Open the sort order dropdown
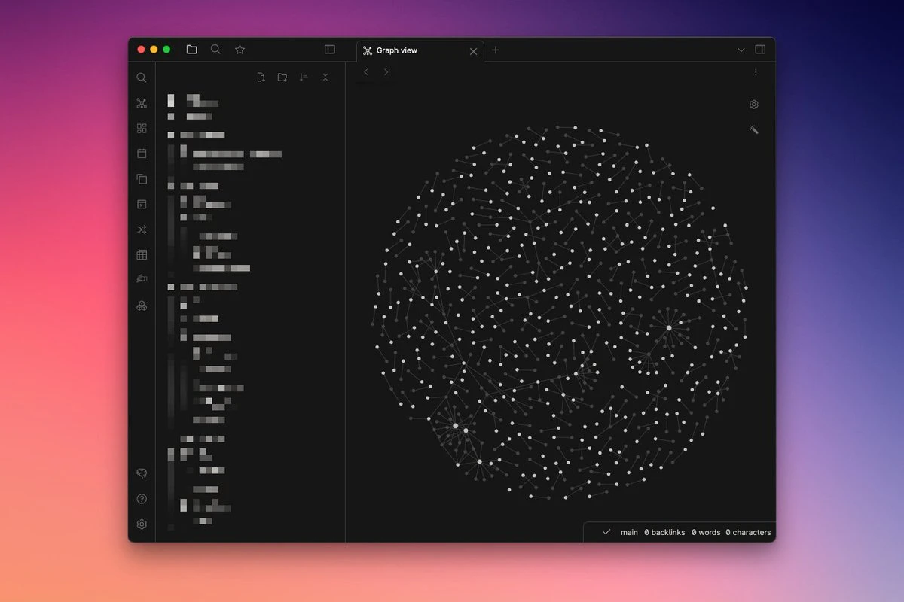The width and height of the screenshot is (904, 602). [x=304, y=78]
